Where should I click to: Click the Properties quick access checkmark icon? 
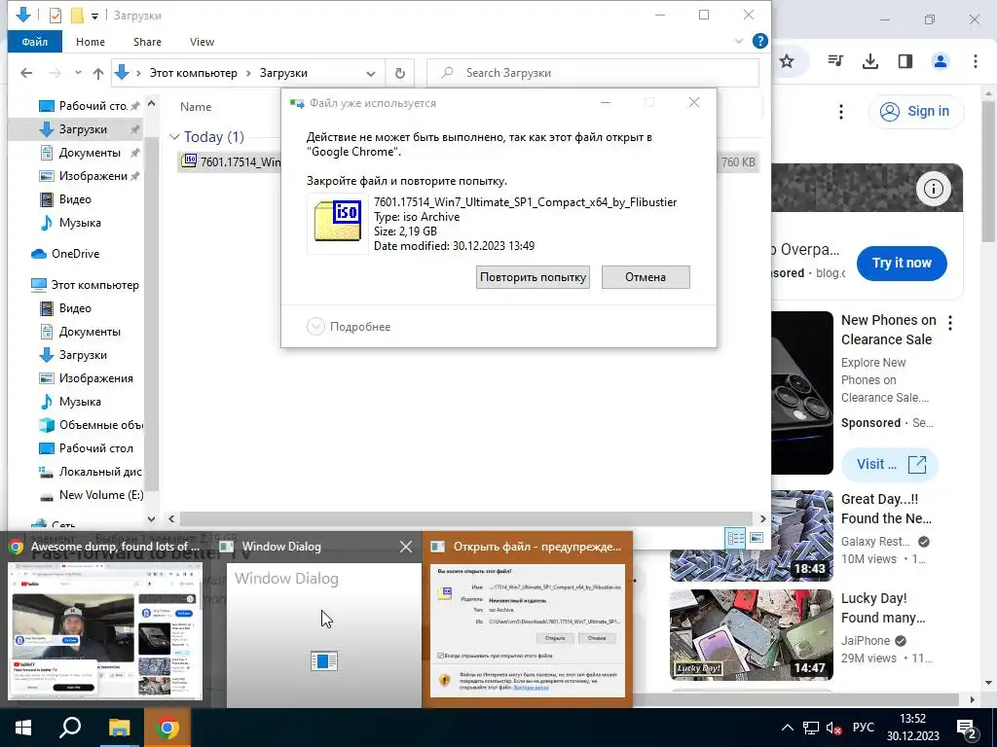[55, 15]
